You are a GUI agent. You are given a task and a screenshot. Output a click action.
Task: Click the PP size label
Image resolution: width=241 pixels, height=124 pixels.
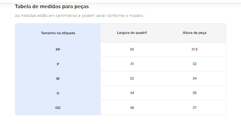coord(58,50)
